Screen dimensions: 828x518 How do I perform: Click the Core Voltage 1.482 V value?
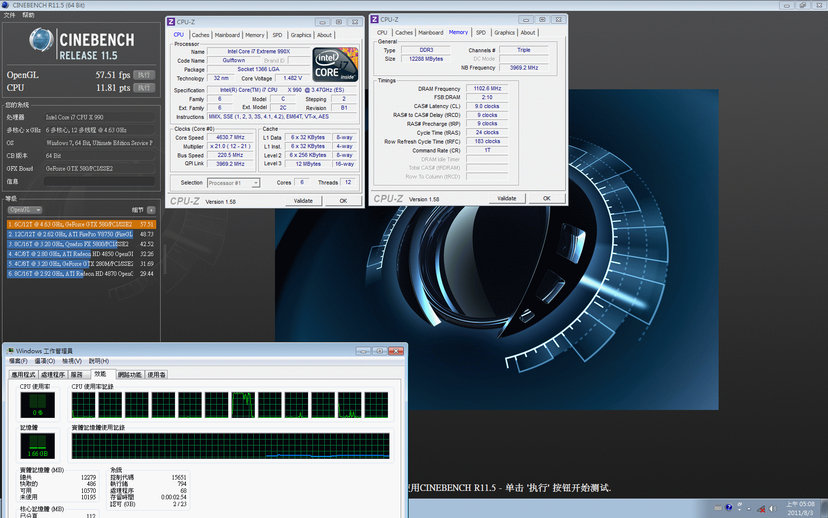tap(293, 78)
